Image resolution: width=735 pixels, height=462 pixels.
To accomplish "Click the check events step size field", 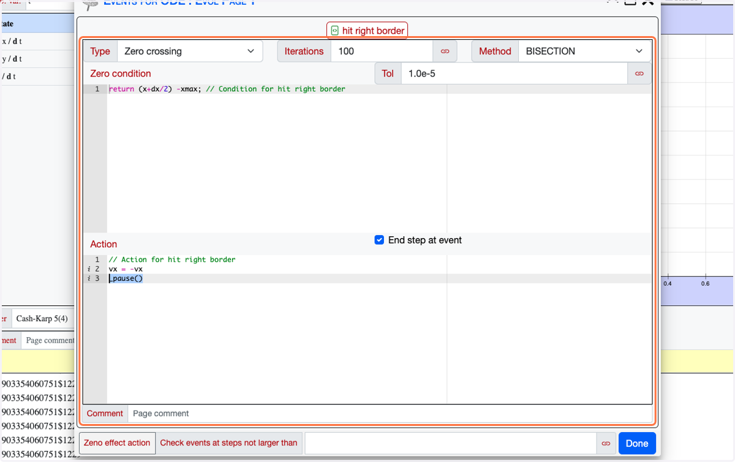I will (450, 443).
